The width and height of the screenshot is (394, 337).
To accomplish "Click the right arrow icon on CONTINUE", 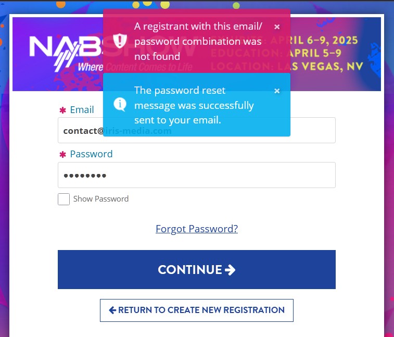I will tap(230, 270).
